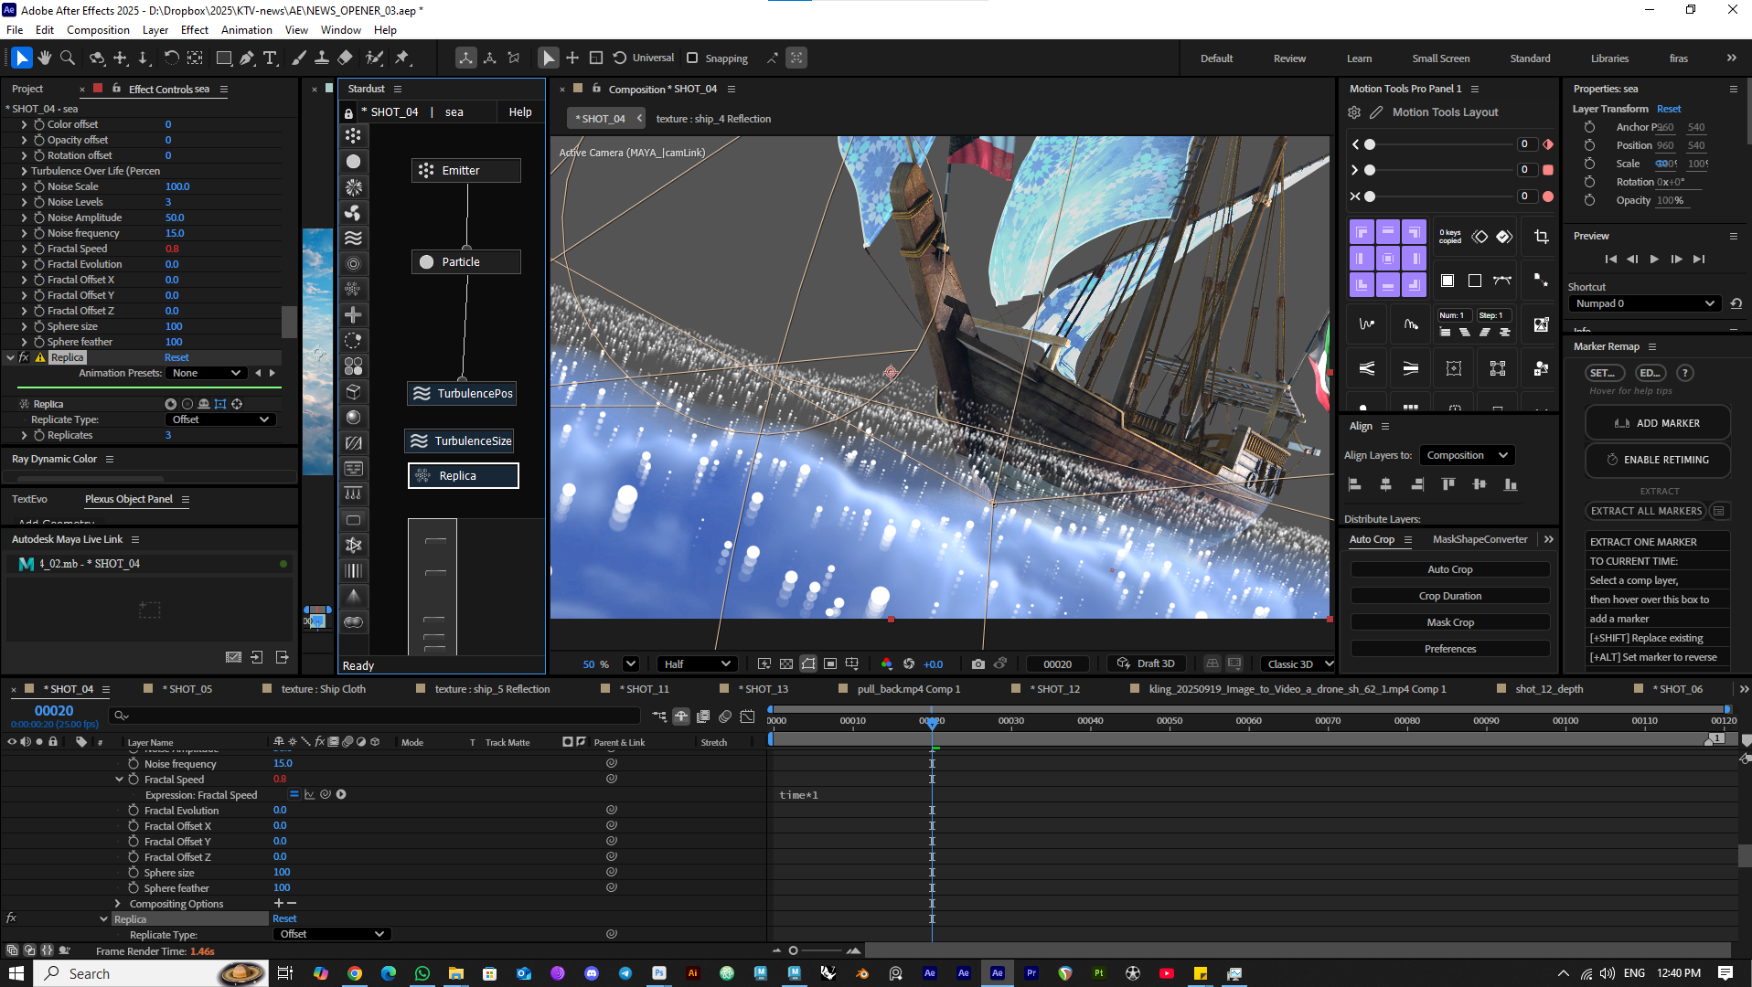
Task: Expand Turbulence Over Life property
Action: (x=24, y=171)
